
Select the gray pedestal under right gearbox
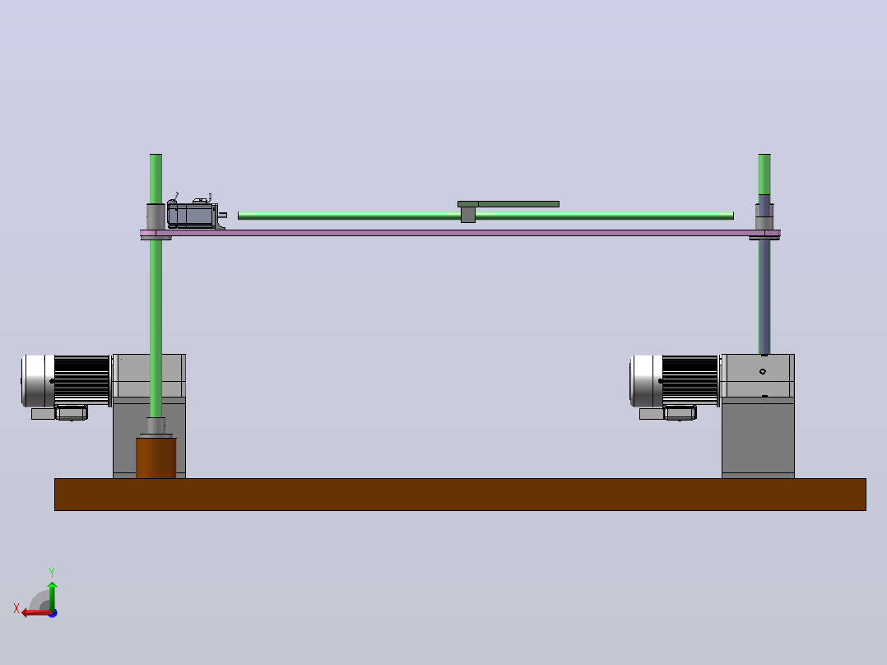(758, 438)
